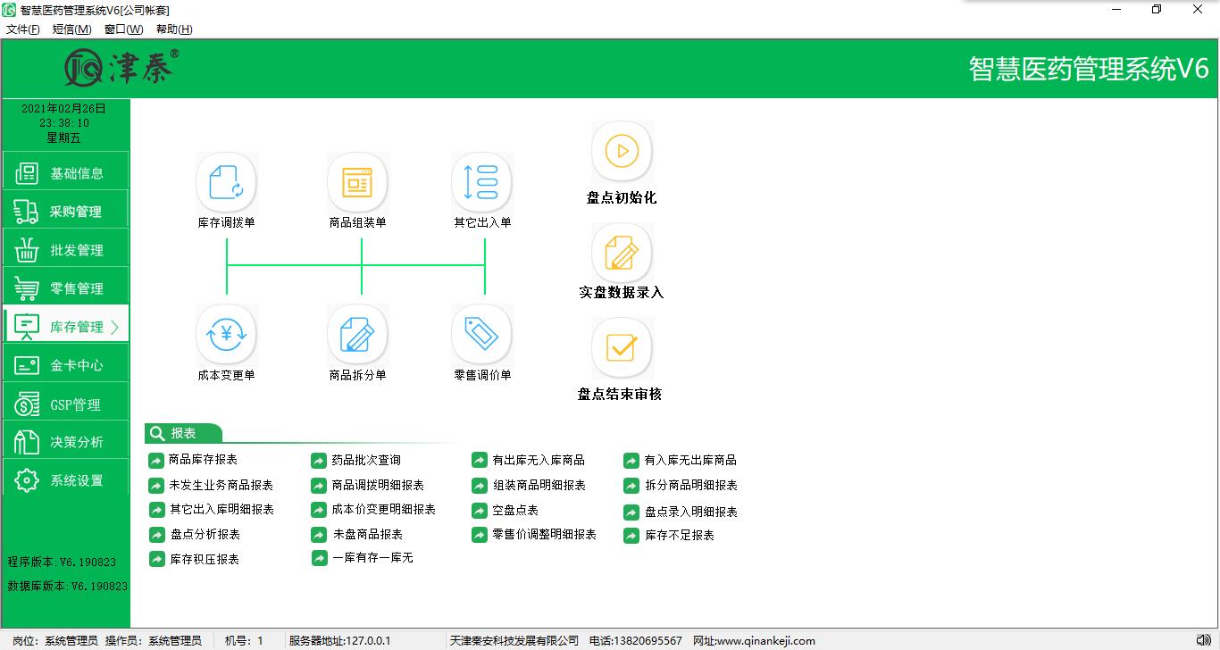Click the speaker icon in status bar
This screenshot has height=650, width=1220.
(x=1203, y=640)
